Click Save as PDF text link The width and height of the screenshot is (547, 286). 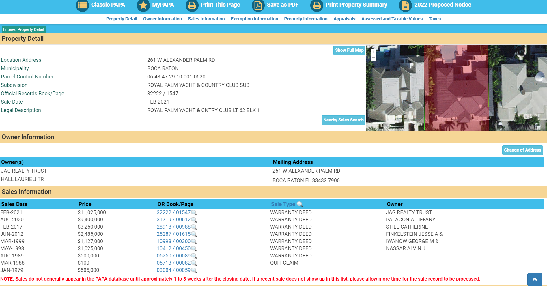tap(283, 5)
